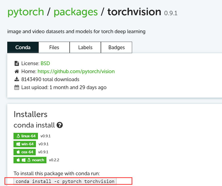This screenshot has width=222, height=186.
Task: Click the home icon beside the repository URL
Action: (17, 71)
